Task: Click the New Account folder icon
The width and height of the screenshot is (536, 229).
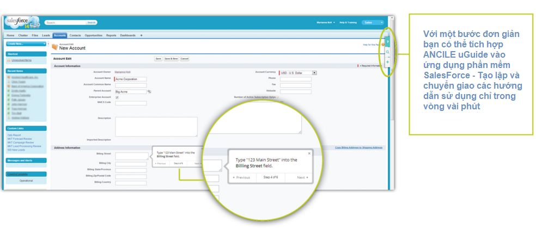Action: pyautogui.click(x=54, y=47)
